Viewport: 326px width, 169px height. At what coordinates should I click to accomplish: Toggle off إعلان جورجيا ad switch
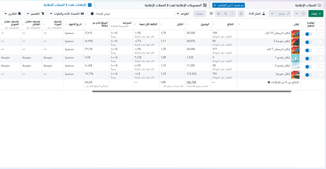point(308,75)
